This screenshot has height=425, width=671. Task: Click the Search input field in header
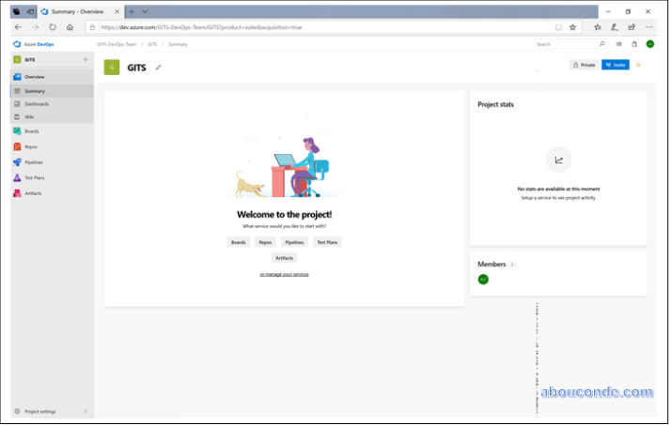tap(564, 44)
